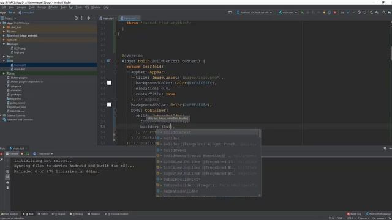Open the Event Log button in the status bar
Viewport: 392px width, 220px height.
(354, 214)
